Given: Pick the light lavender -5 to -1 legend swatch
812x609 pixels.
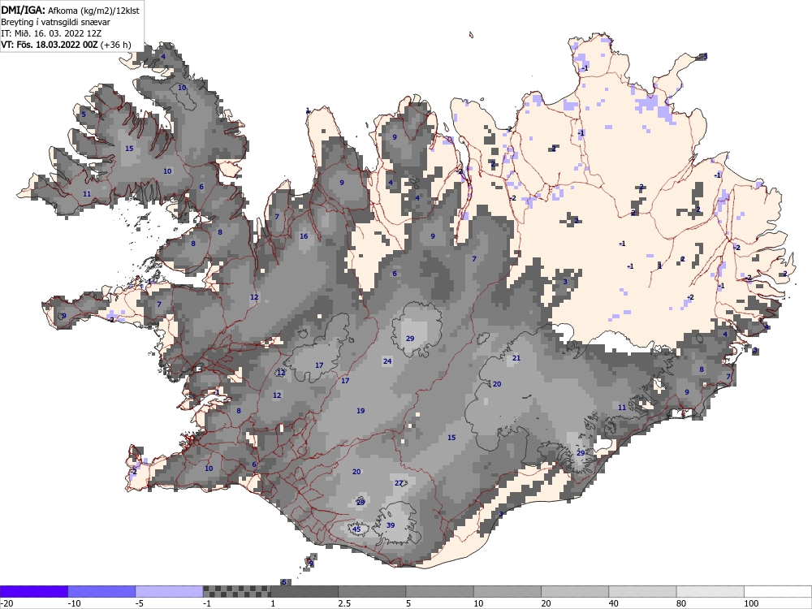Looking at the screenshot, I should click(x=170, y=591).
